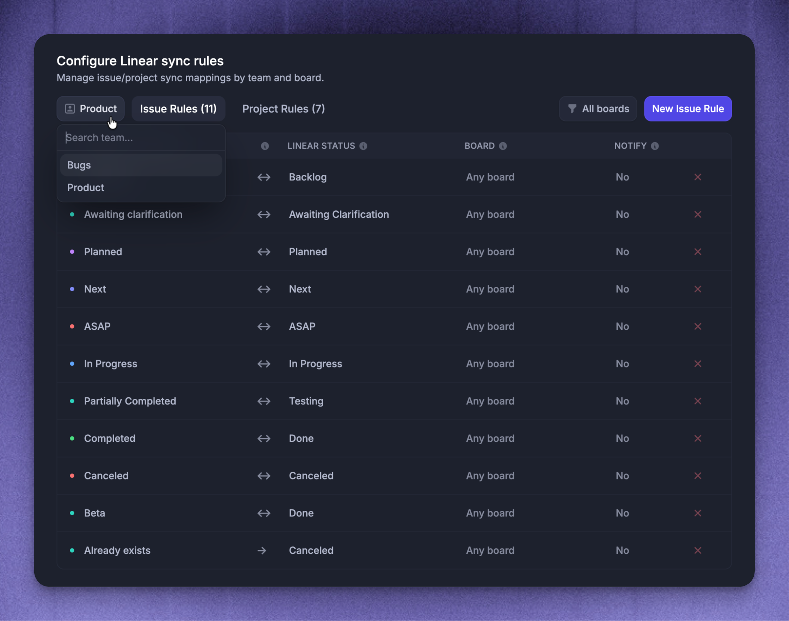The image size is (789, 621).
Task: Click Done in the Beta row
Action: (301, 513)
